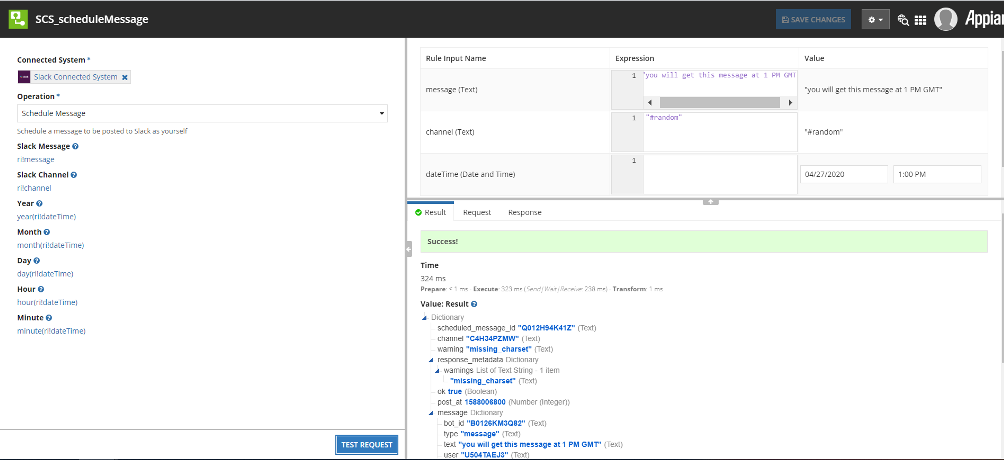Screen dimensions: 1004x460
Task: Open the Operation dropdown Schedule Message
Action: point(202,113)
